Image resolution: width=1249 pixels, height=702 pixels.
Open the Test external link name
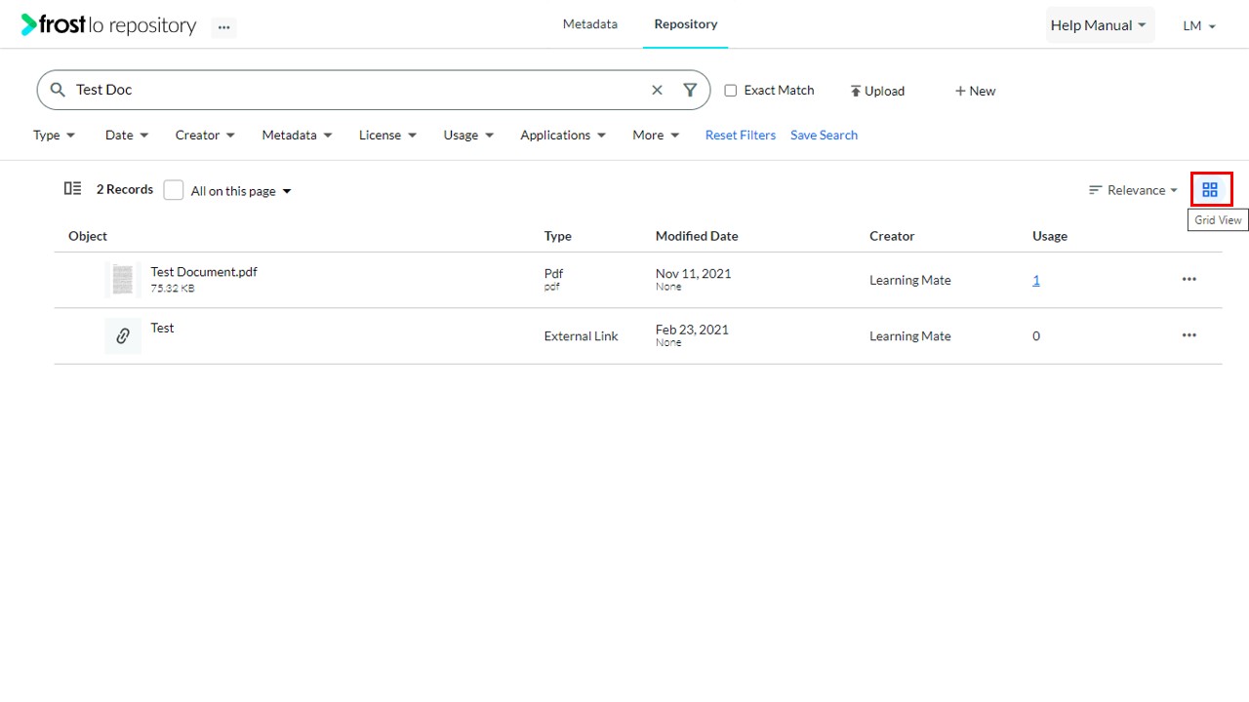coord(162,328)
